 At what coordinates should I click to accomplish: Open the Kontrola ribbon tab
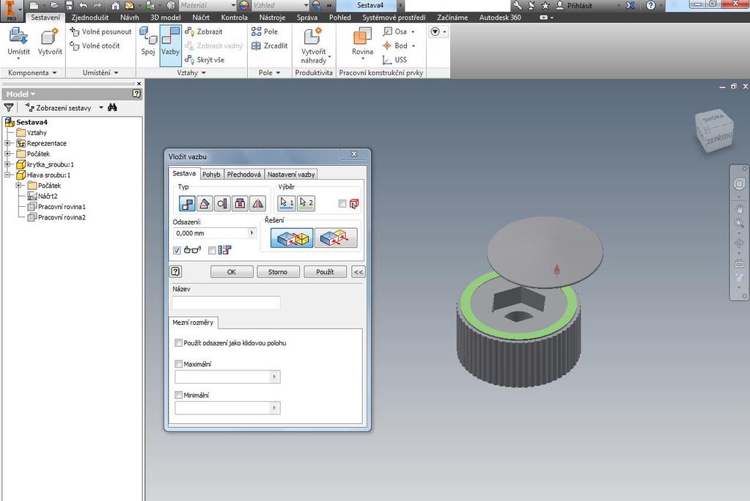(x=235, y=18)
